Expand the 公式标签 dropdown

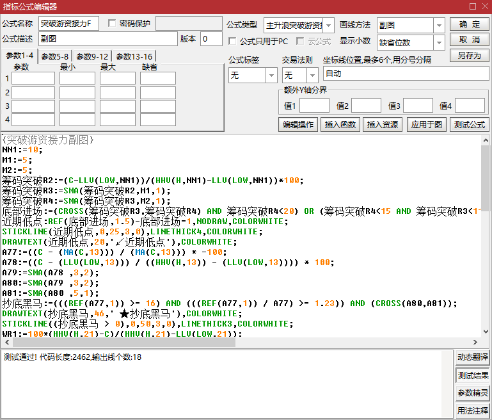point(271,76)
